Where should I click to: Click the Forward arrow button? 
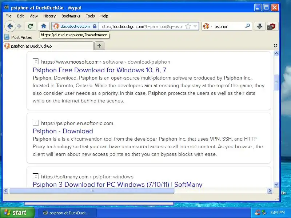[x=19, y=26]
